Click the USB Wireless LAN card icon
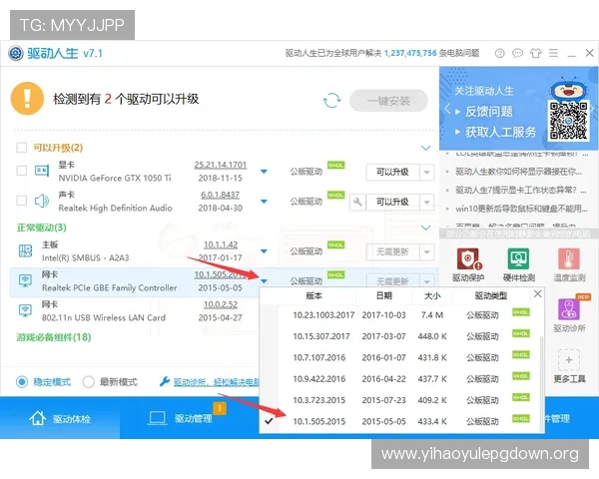This screenshot has width=599, height=479. [x=25, y=309]
